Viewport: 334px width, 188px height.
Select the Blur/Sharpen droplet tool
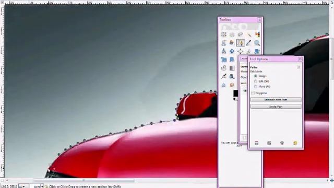tap(224, 85)
